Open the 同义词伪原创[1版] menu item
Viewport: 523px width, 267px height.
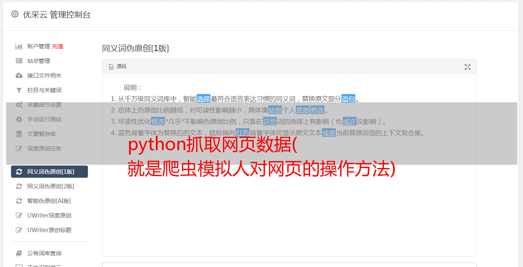tap(49, 172)
